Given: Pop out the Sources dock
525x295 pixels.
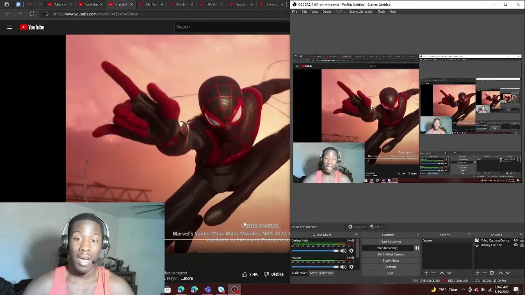Looking at the screenshot, I should pos(521,235).
